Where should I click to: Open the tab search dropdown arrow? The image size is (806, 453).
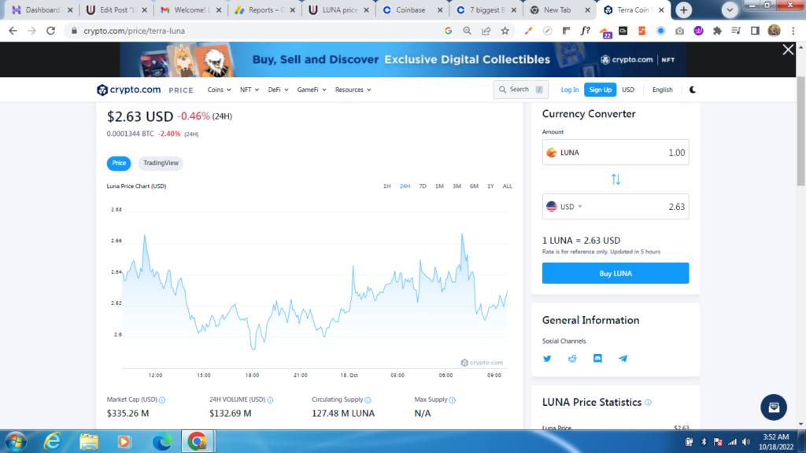pyautogui.click(x=730, y=9)
